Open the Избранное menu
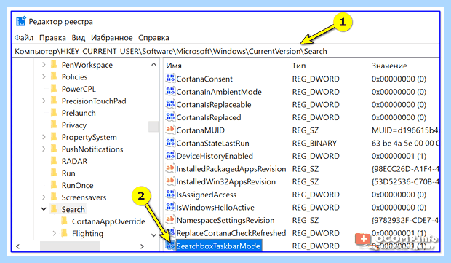The width and height of the screenshot is (451, 263). tap(112, 38)
